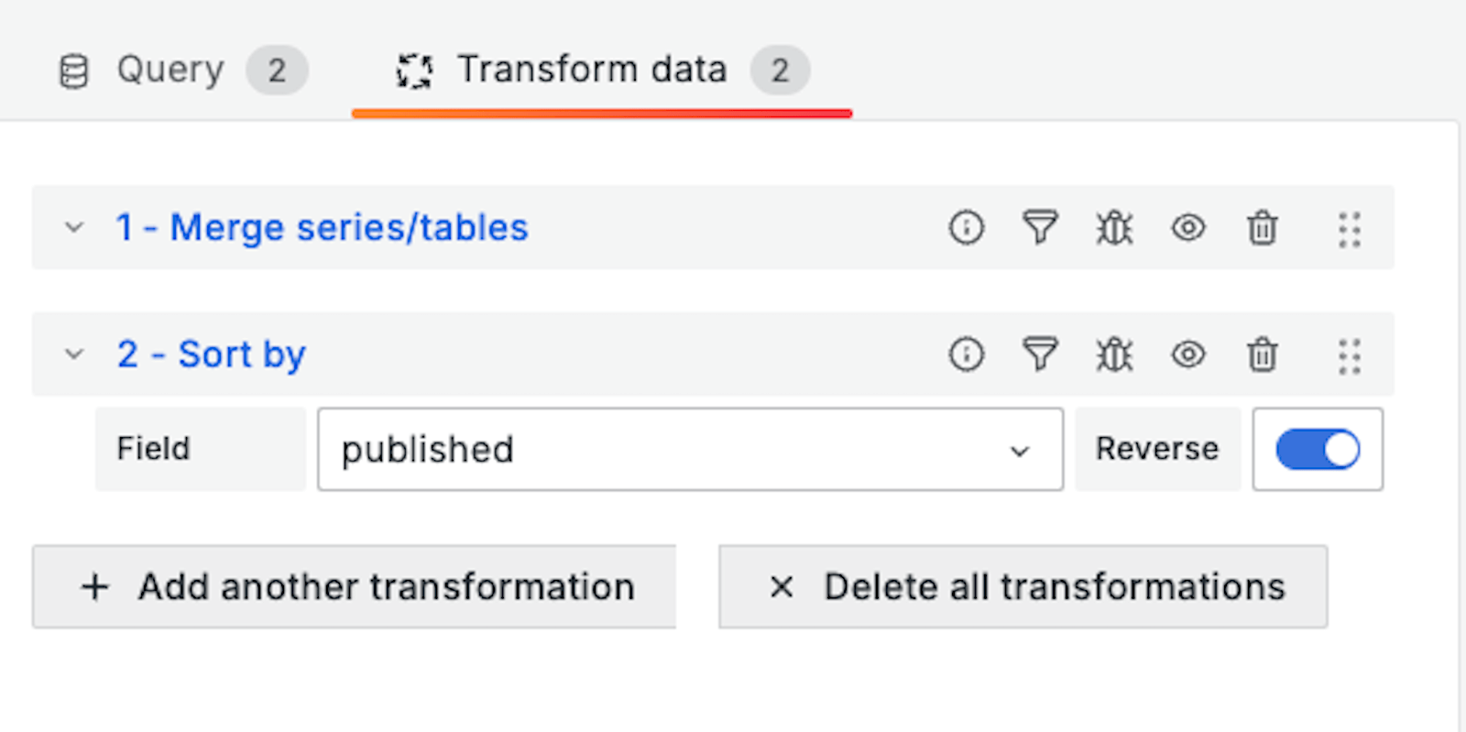The image size is (1466, 732).
Task: Disable Sort by transformation via eye icon
Action: click(x=1188, y=354)
